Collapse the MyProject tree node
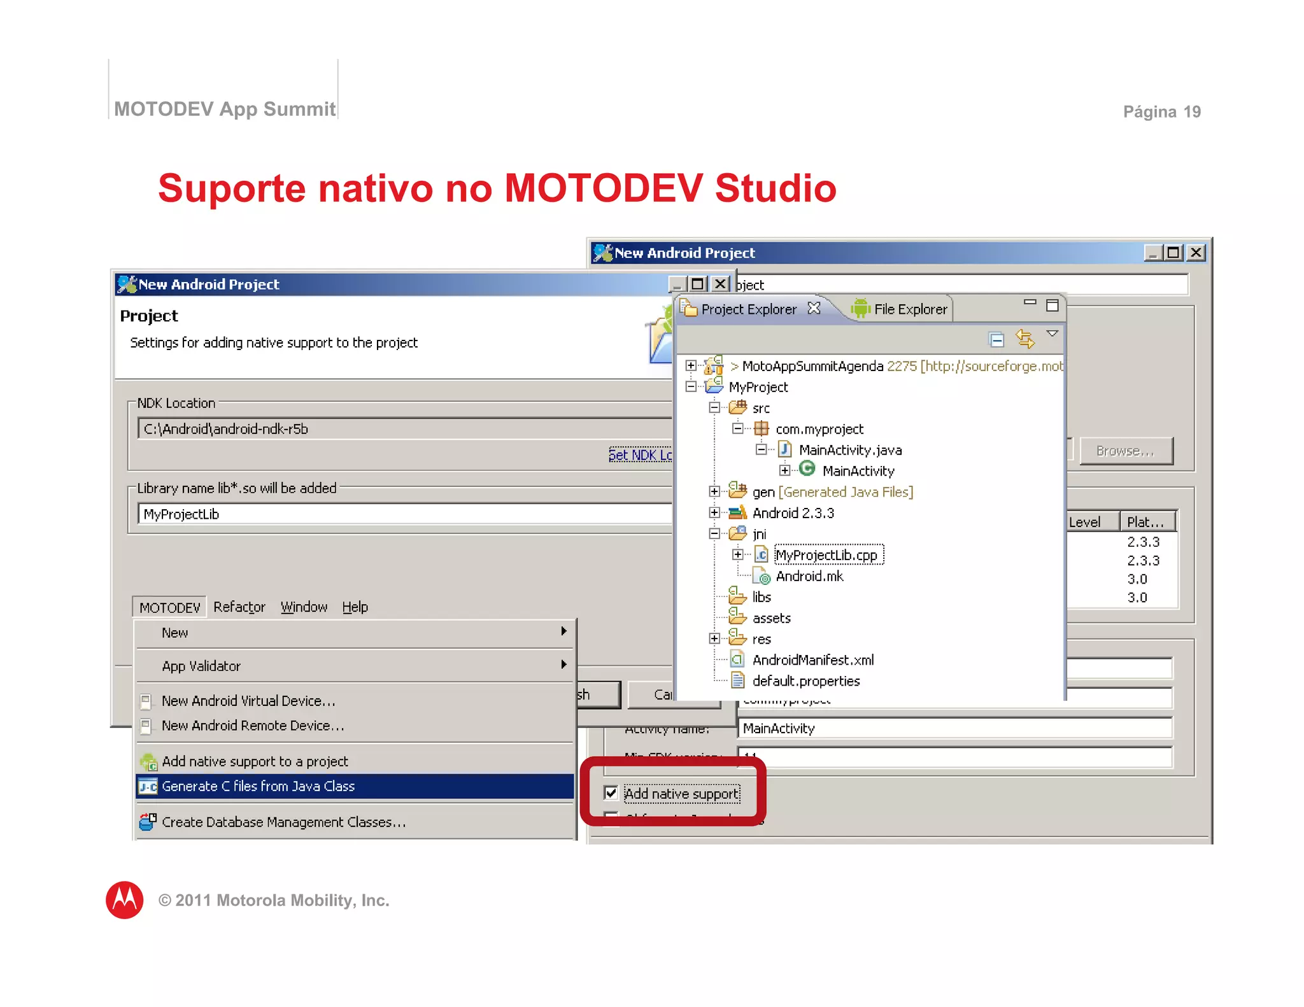Viewport: 1304px width, 1007px height. [690, 386]
